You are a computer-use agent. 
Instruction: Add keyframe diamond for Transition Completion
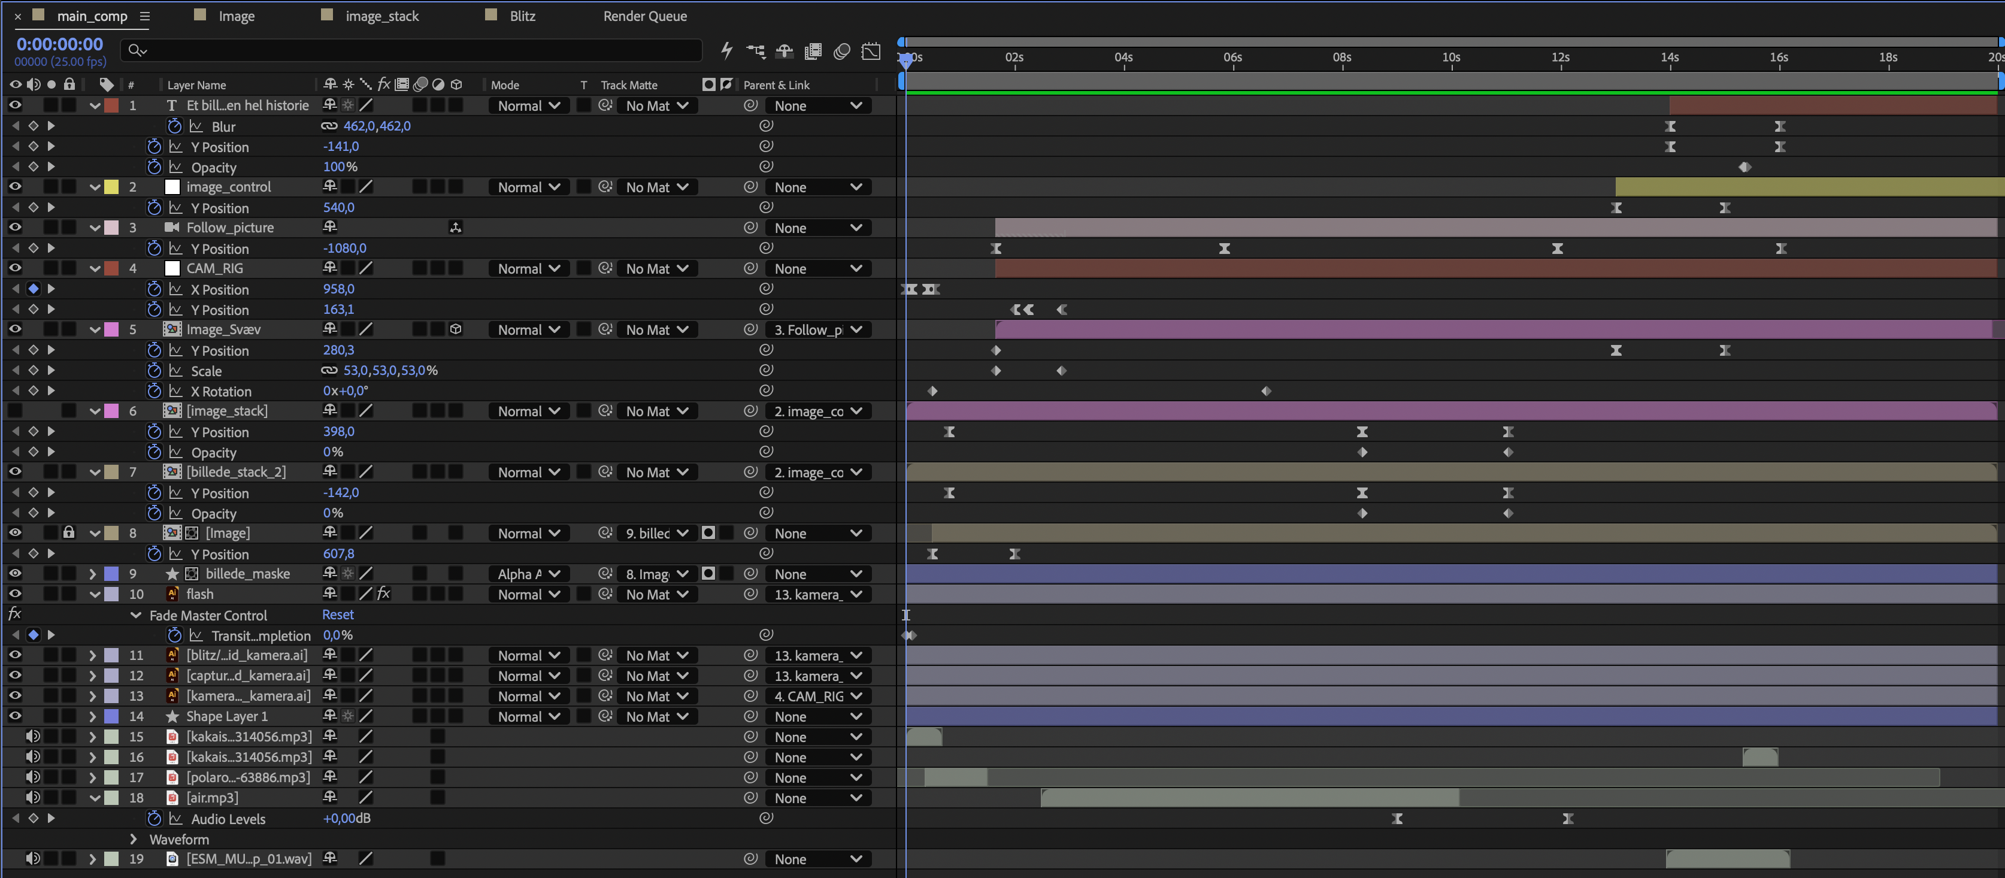point(33,635)
